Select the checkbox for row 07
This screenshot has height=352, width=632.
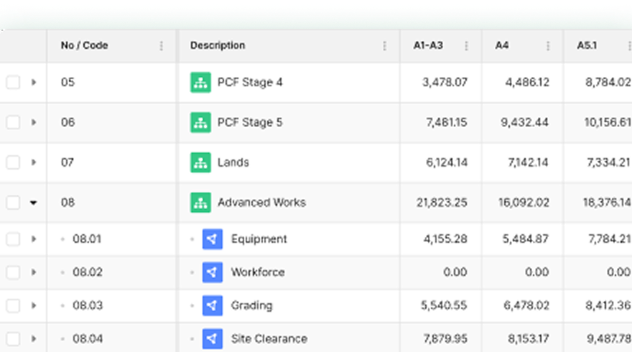coord(13,162)
